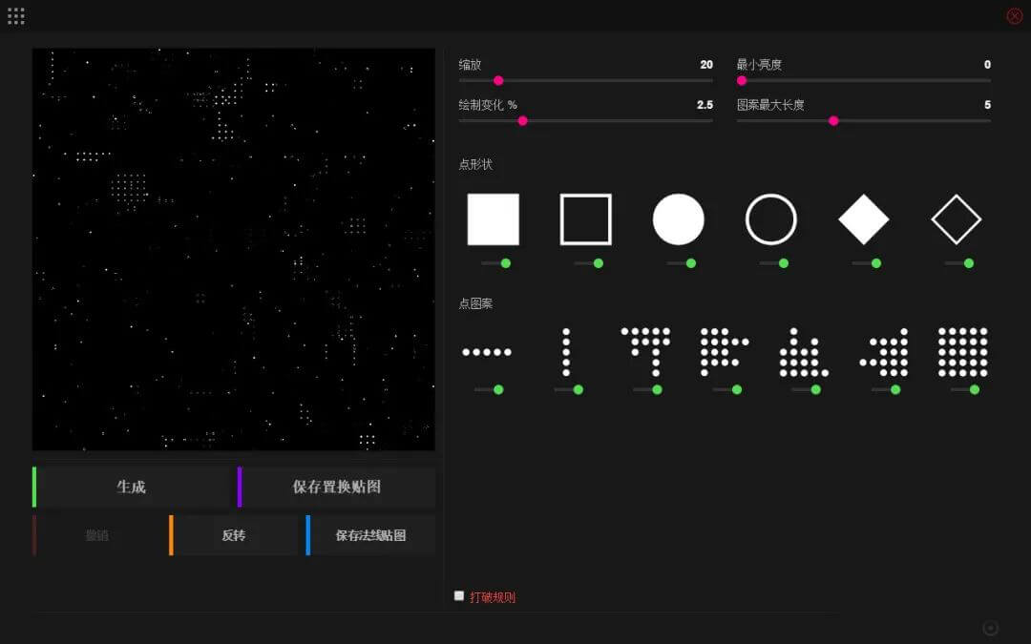The height and width of the screenshot is (644, 1031).
Task: Click the 图案最大长度 slider handle
Action: (833, 121)
